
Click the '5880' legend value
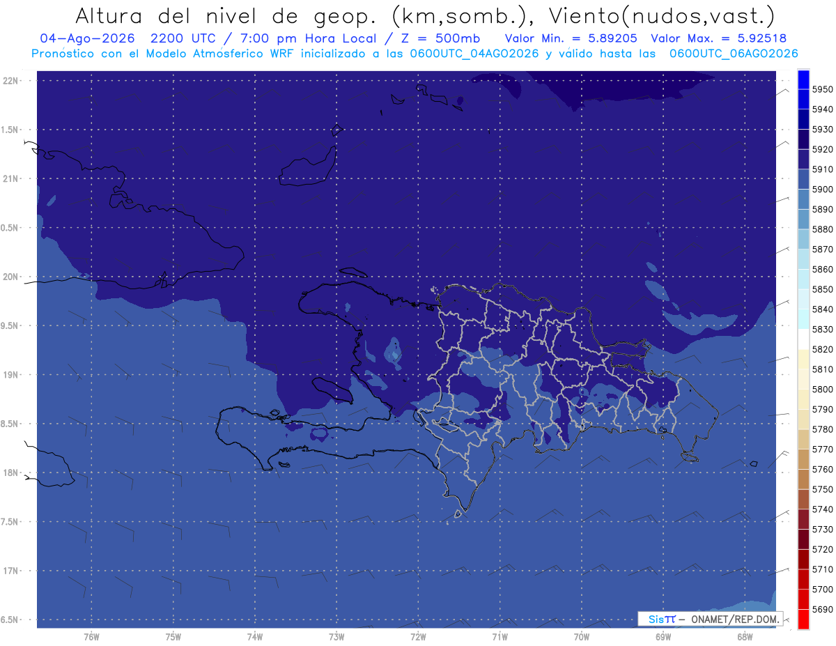point(823,229)
